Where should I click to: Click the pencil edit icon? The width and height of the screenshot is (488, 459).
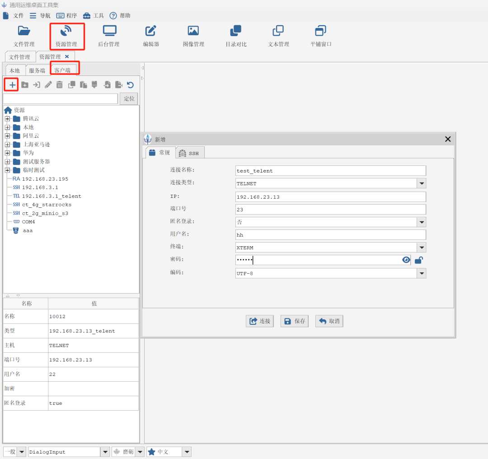pyautogui.click(x=48, y=84)
